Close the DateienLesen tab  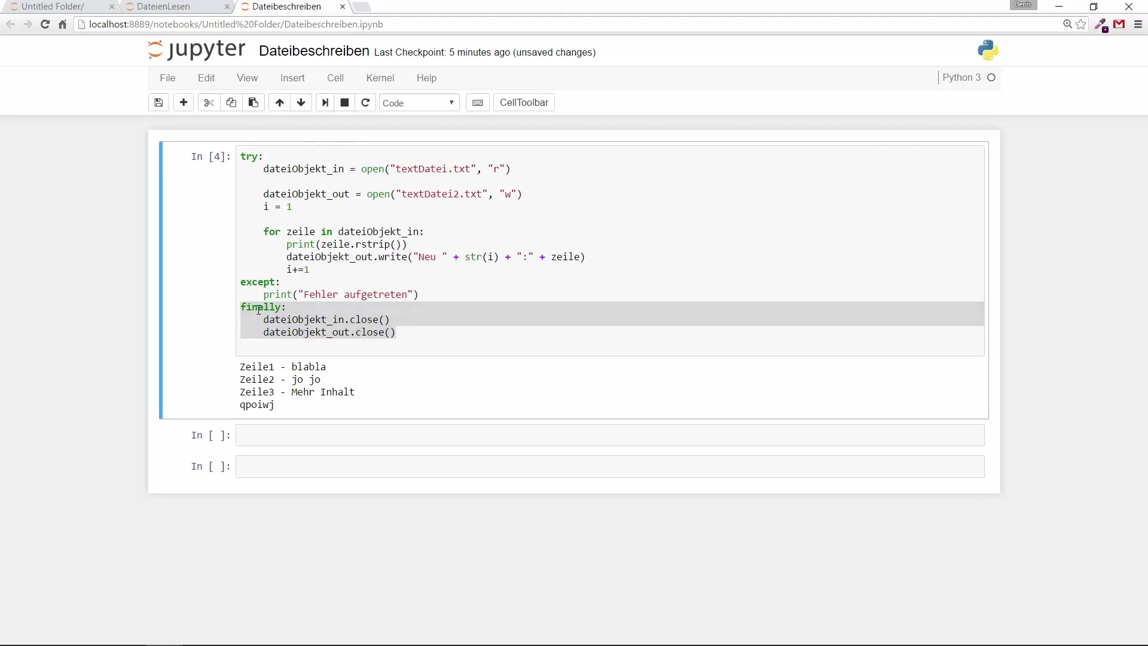pos(227,7)
